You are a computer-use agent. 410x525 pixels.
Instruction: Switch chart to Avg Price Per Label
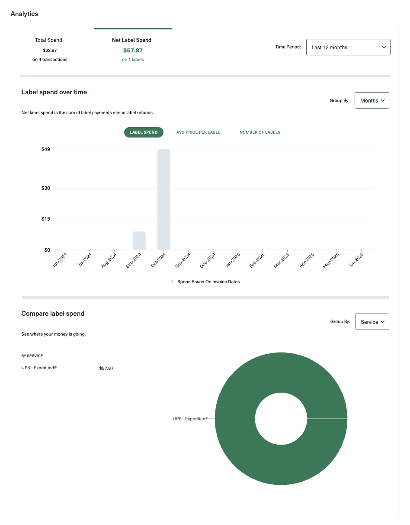[199, 132]
